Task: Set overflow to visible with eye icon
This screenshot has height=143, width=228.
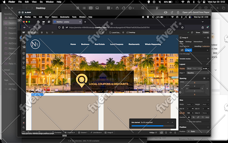Action: (x=189, y=117)
